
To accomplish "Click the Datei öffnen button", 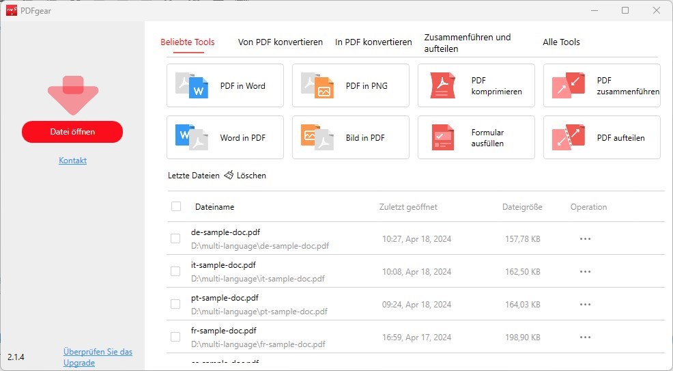I will pyautogui.click(x=72, y=132).
